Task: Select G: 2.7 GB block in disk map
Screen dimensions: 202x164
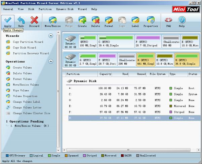Action: coord(88,60)
